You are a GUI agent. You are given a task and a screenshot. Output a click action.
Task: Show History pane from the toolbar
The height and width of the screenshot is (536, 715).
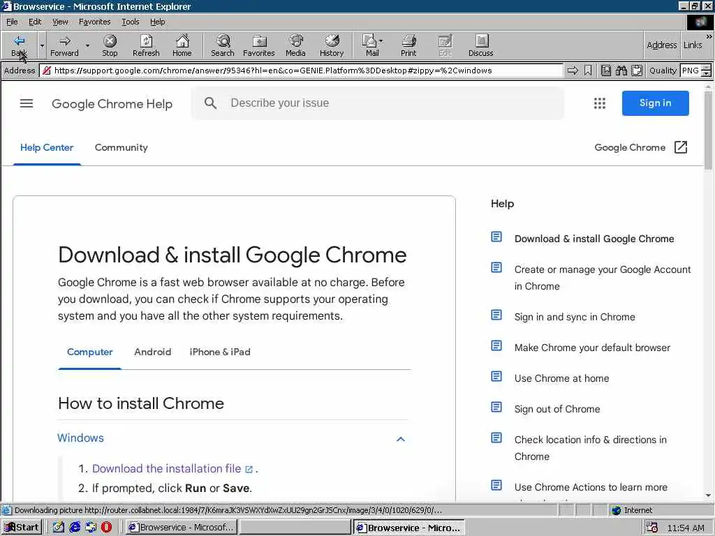[x=332, y=45]
